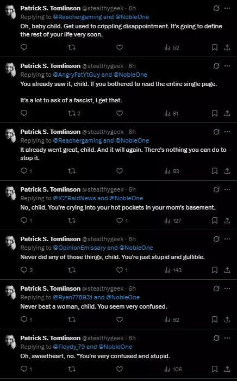
Task: Repost the tweet mentioning a fascist
Action: click(74, 113)
